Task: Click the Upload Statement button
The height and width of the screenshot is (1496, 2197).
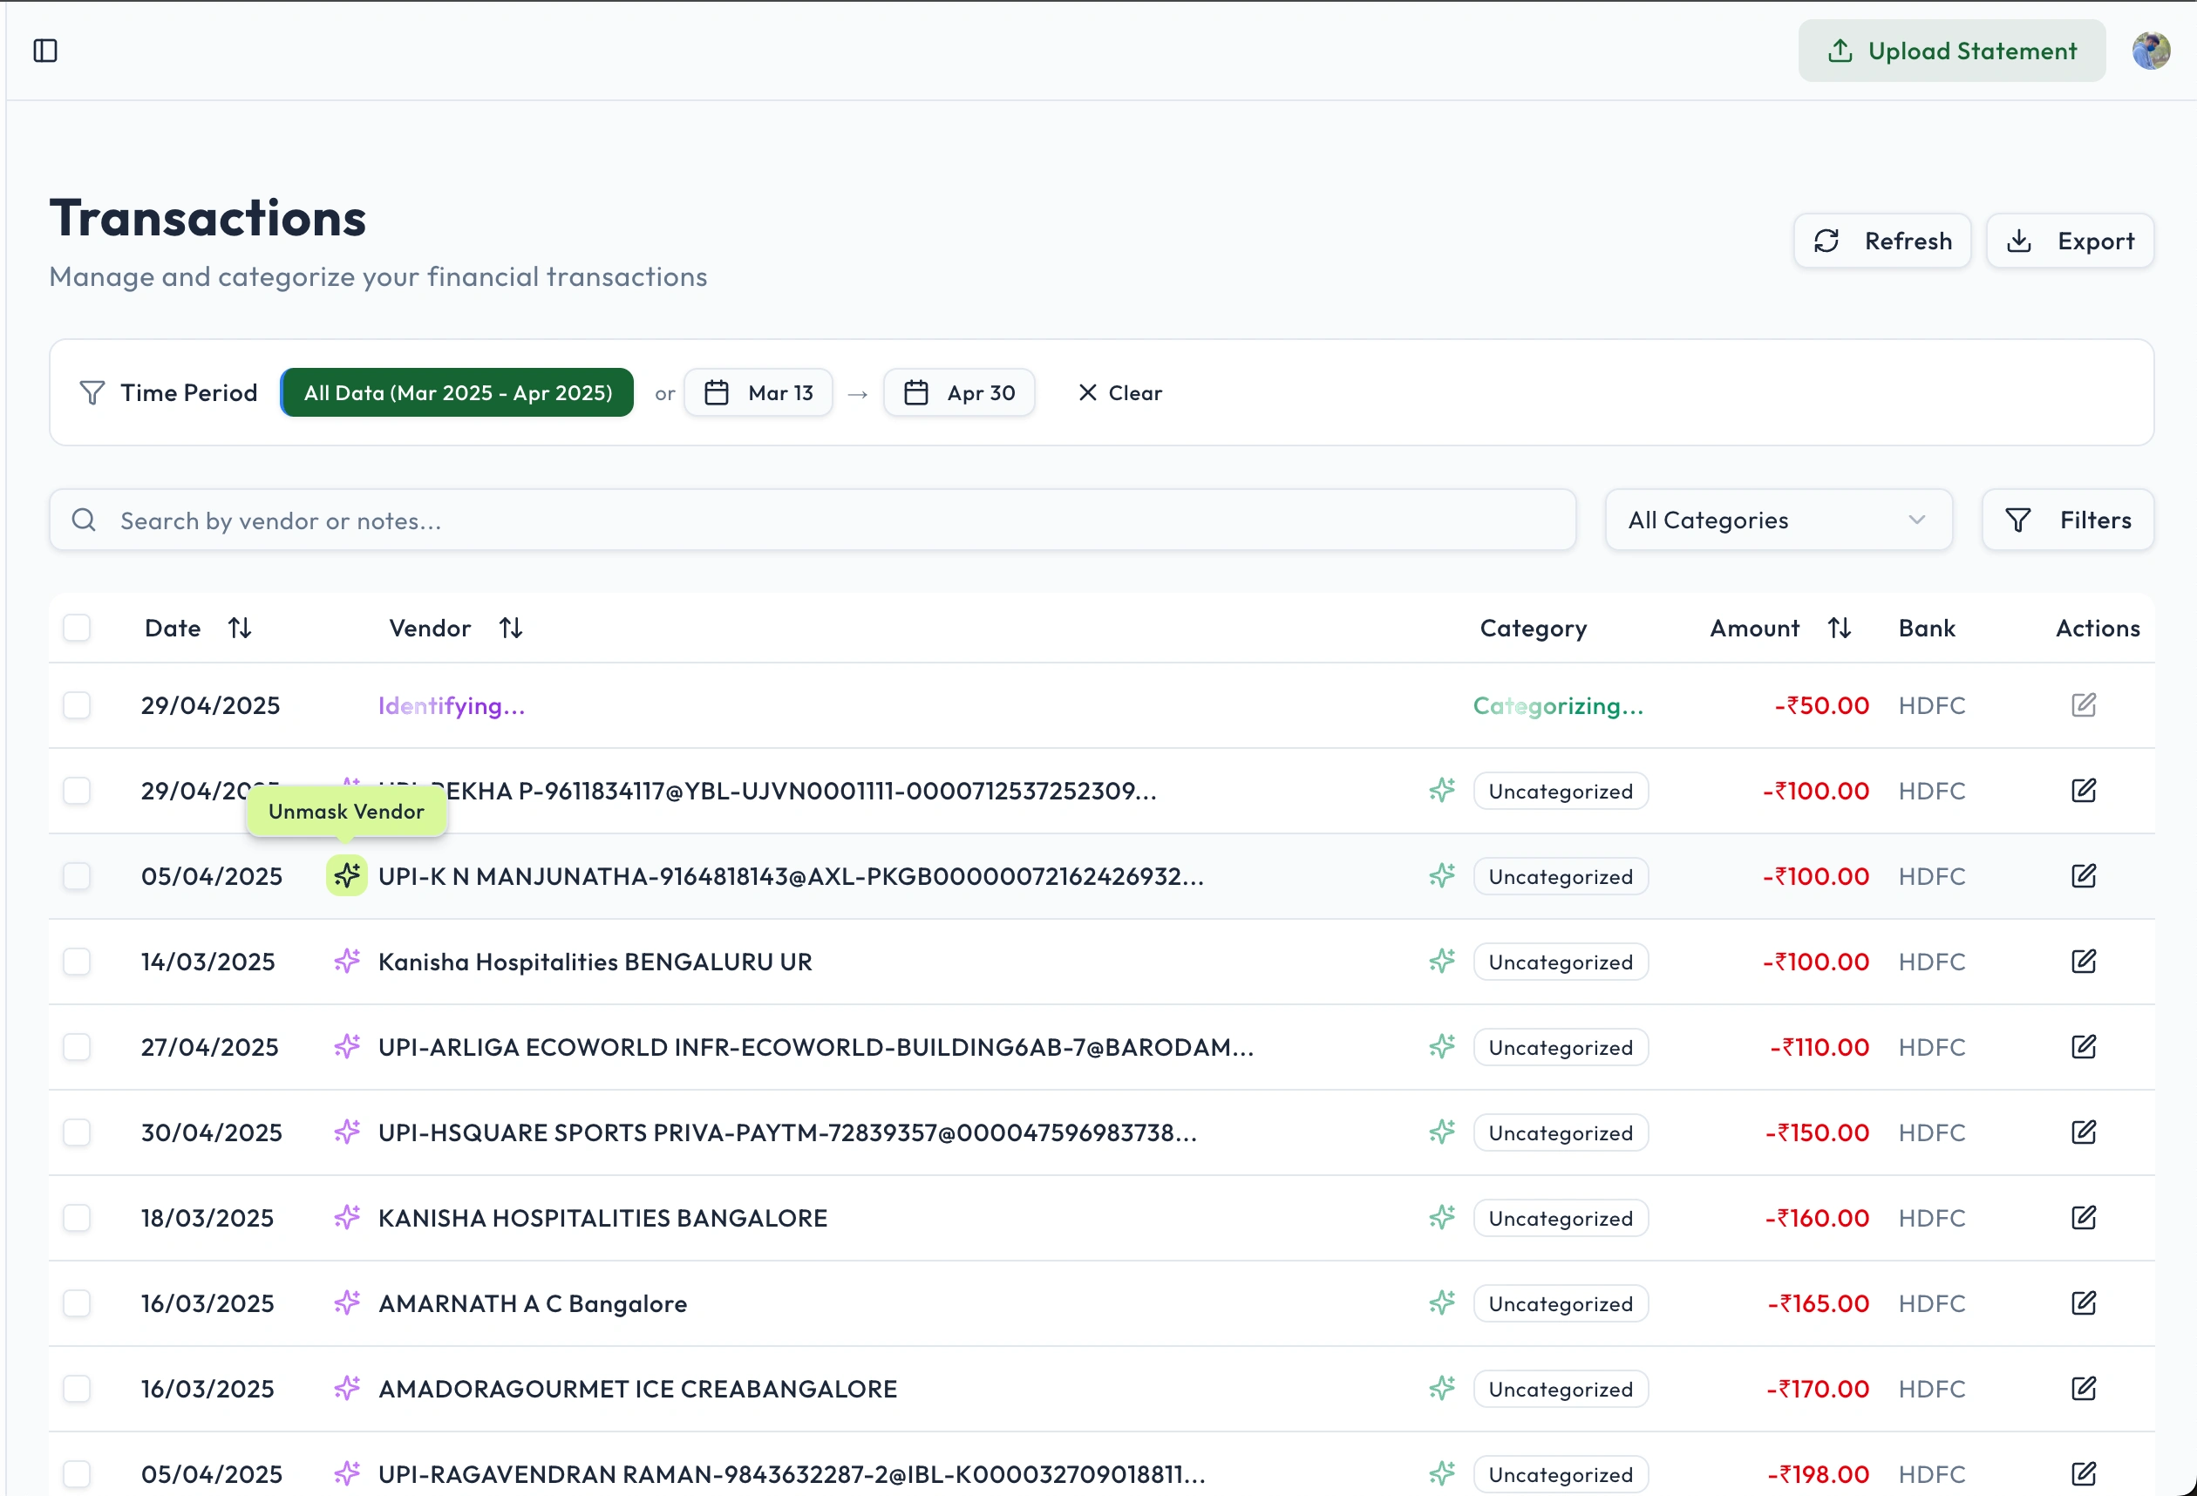Action: click(x=1951, y=50)
